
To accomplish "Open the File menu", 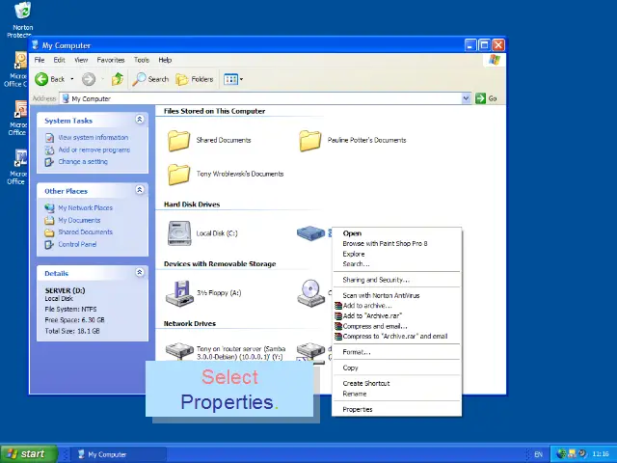I will pos(40,60).
